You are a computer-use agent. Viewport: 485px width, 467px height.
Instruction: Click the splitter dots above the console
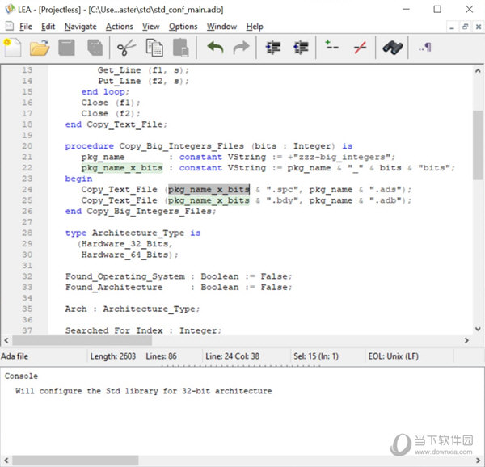click(241, 366)
